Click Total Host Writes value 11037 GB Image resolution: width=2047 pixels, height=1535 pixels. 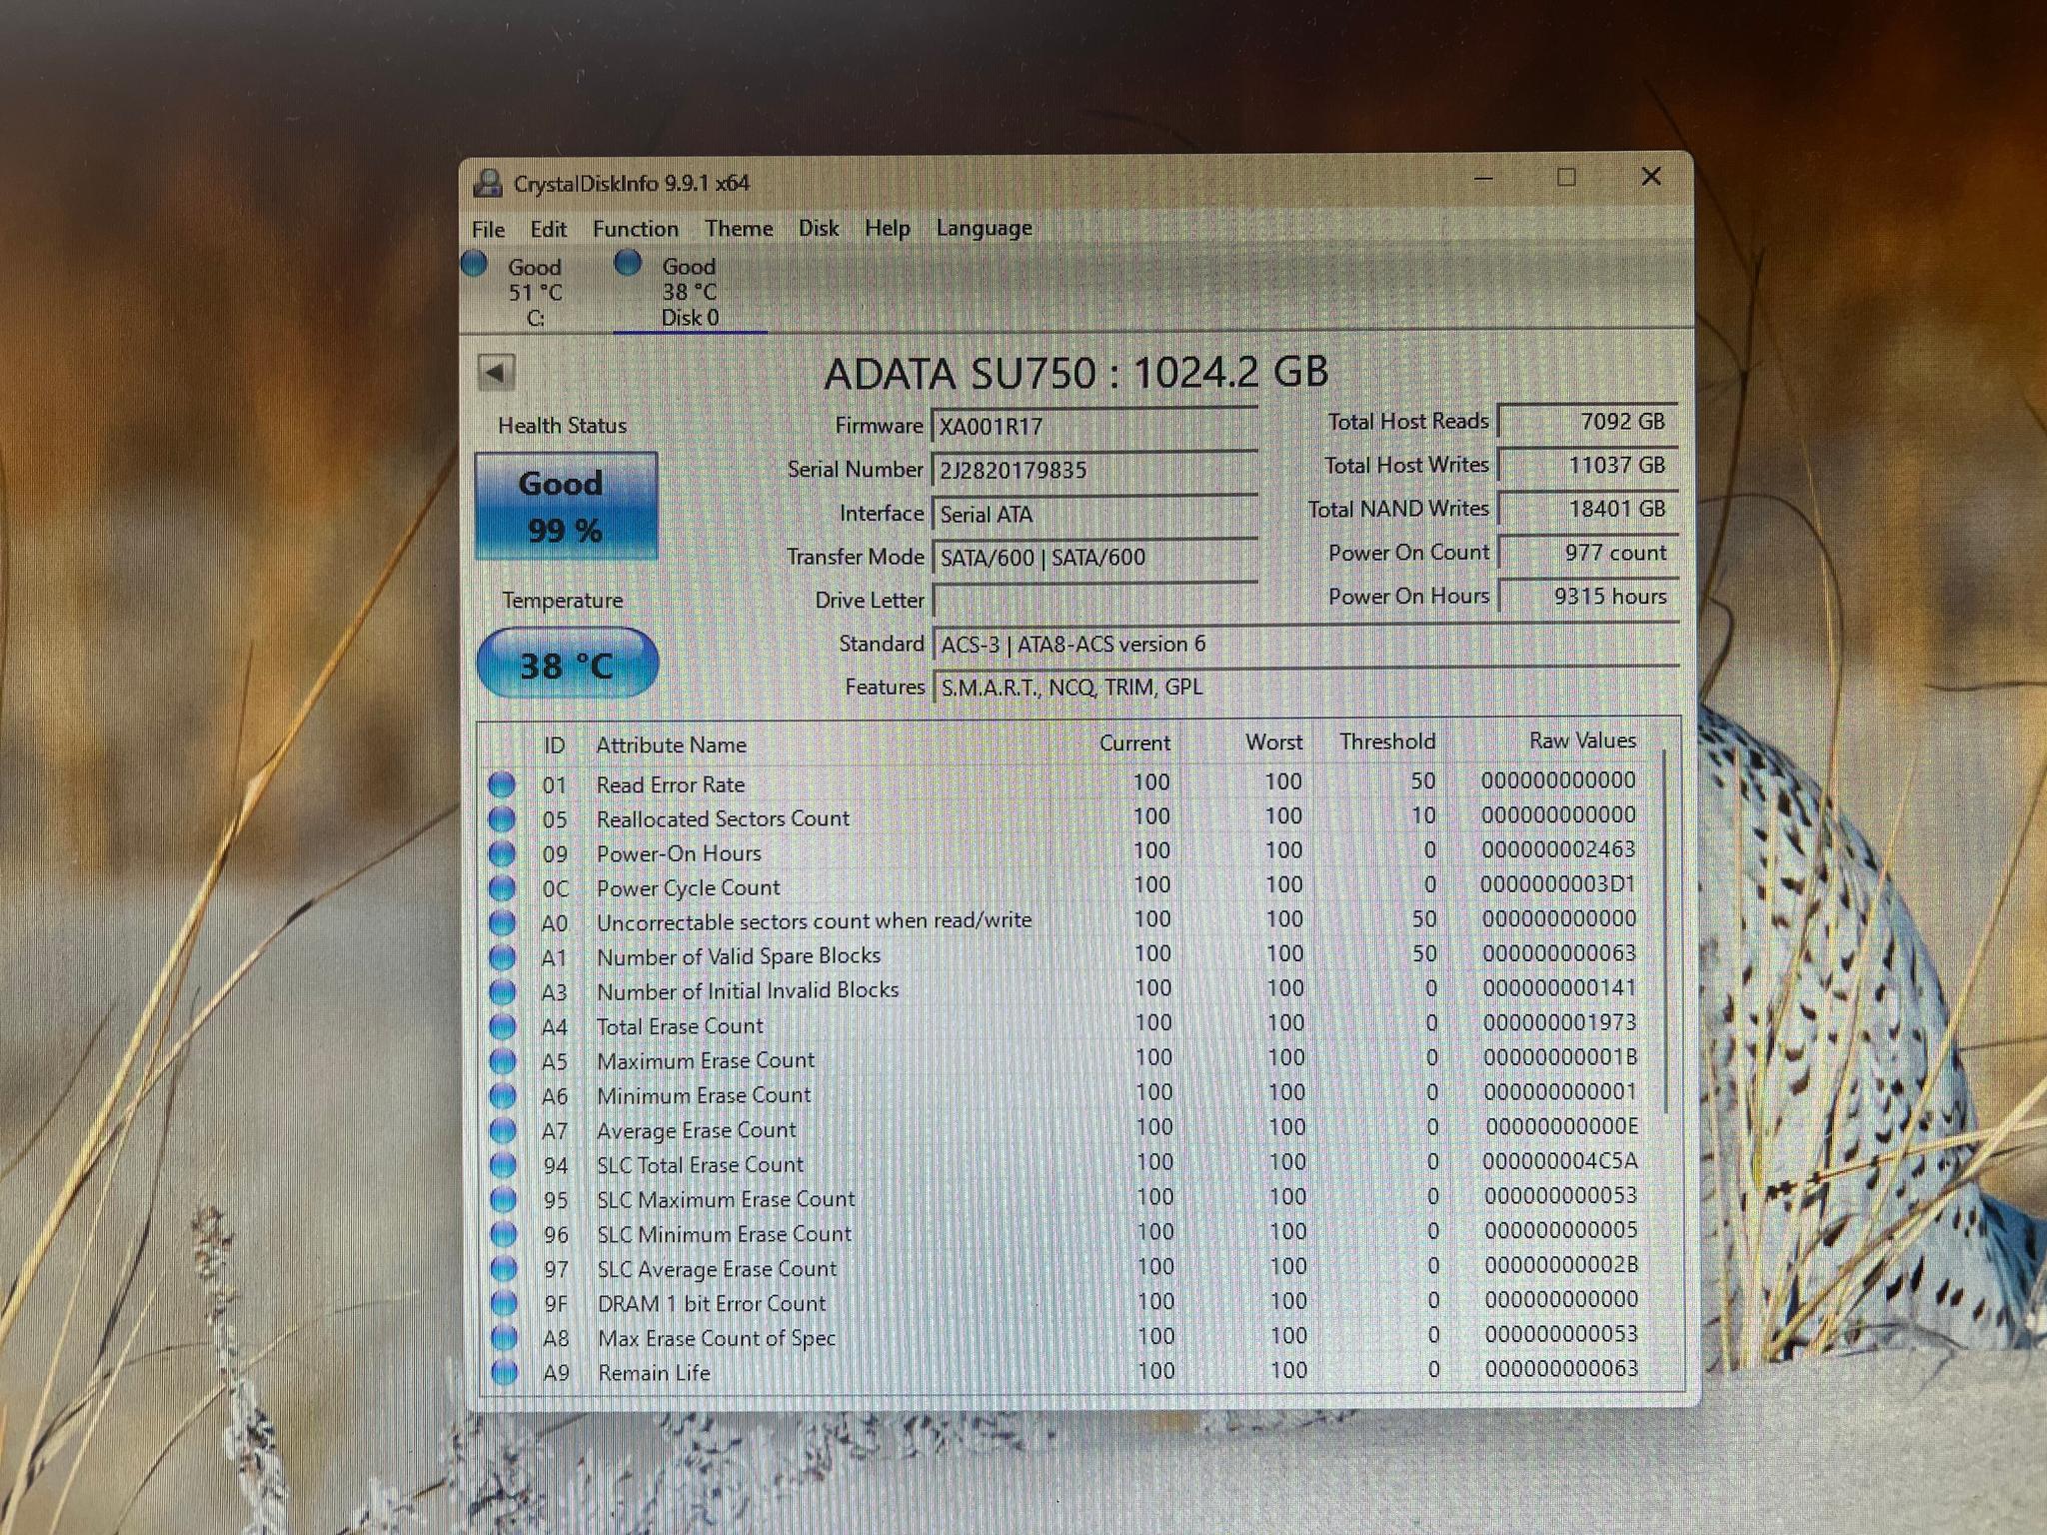pyautogui.click(x=1588, y=465)
